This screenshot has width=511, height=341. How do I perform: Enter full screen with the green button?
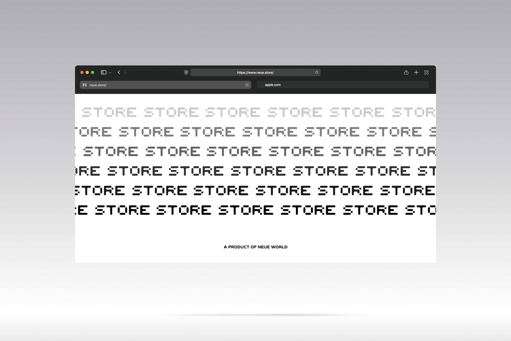93,72
